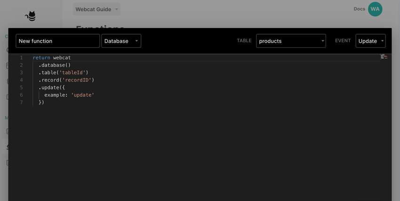Screen dimensions: 400x201
Task: Click the closing }) on line 7
Action: pos(41,103)
